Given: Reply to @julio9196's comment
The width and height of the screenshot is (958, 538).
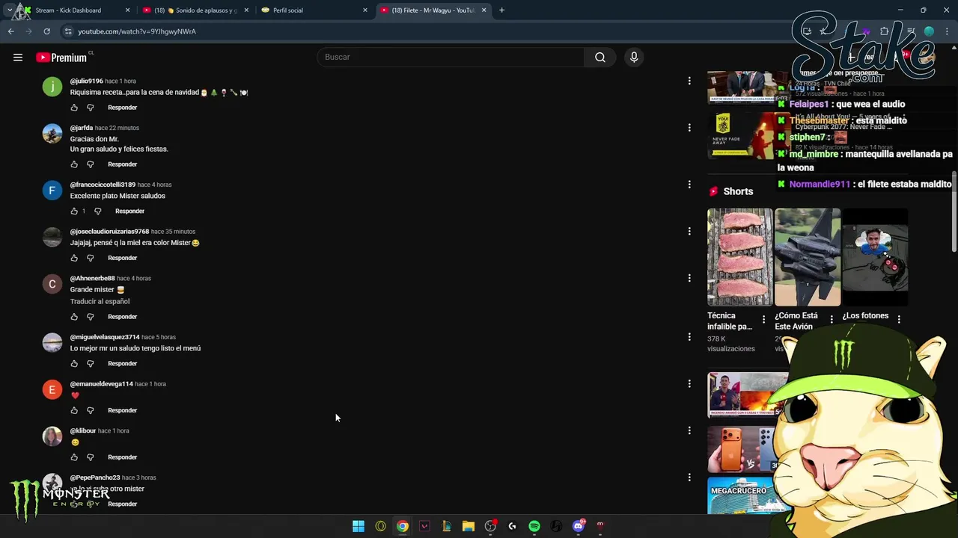Looking at the screenshot, I should tap(122, 108).
